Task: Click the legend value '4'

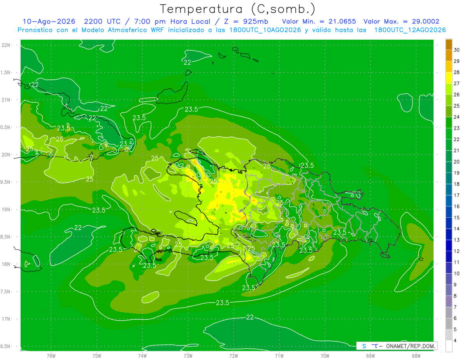Action: click(x=456, y=340)
